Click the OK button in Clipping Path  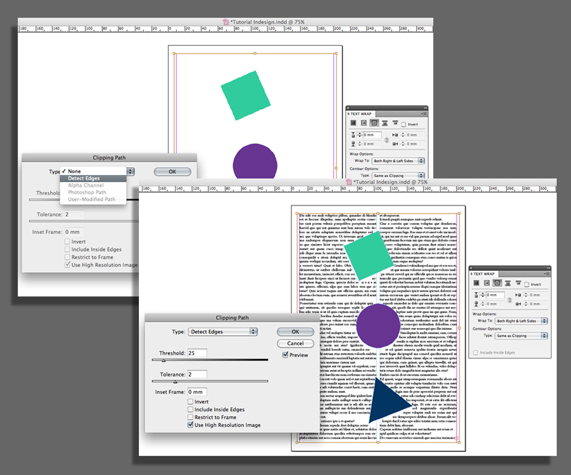pyautogui.click(x=295, y=331)
